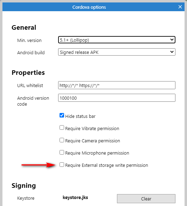The image size is (187, 206).
Task: Select the keystore.jks file name
Action: pos(75,198)
